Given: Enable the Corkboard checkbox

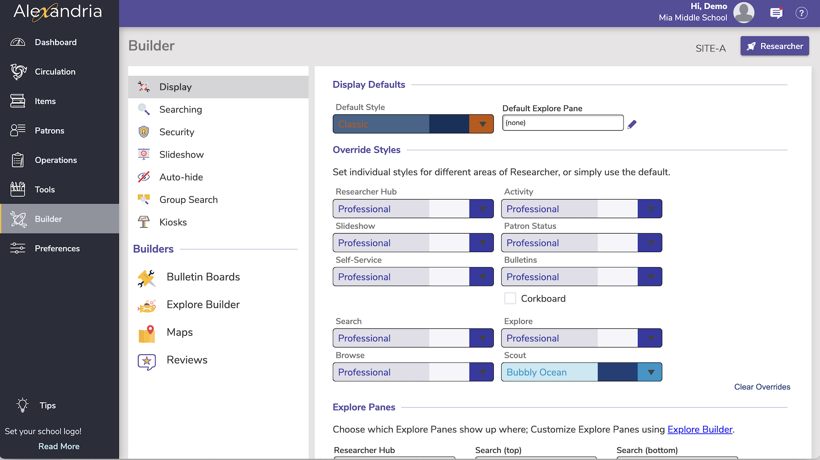Looking at the screenshot, I should tap(510, 298).
